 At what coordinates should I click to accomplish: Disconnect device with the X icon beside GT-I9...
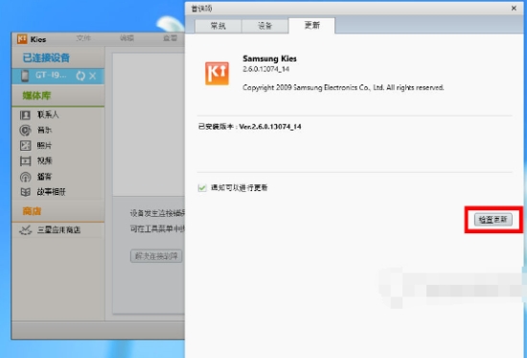pyautogui.click(x=93, y=76)
